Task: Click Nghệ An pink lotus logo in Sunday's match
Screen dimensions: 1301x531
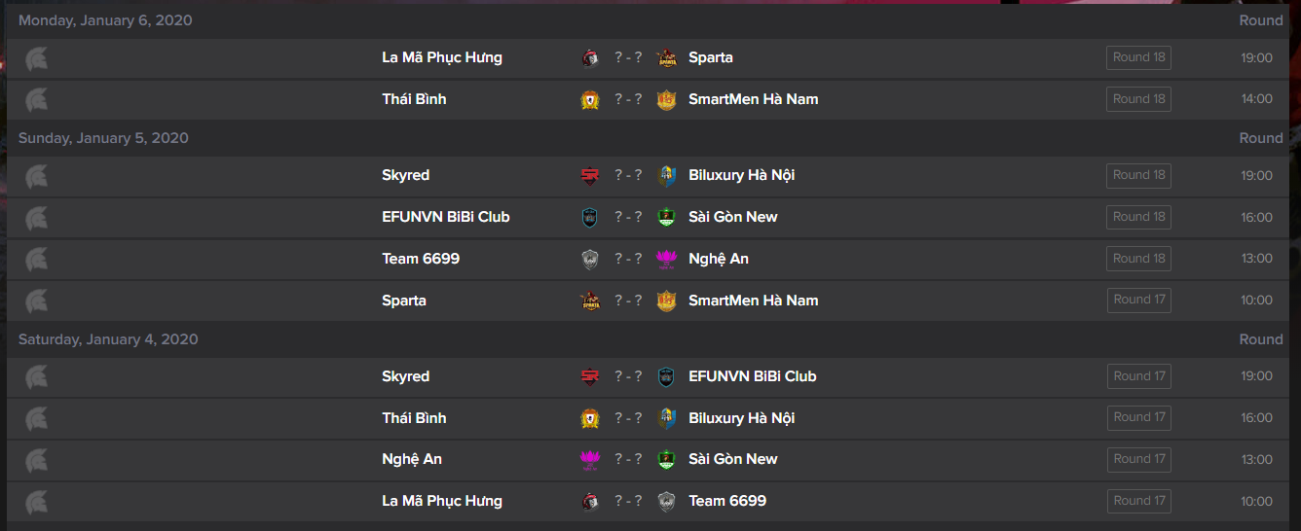Action: (666, 259)
